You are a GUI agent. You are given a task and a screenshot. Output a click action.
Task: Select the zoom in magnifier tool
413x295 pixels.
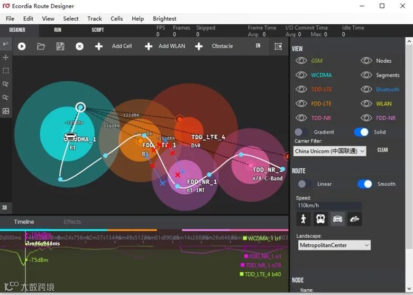(5, 84)
